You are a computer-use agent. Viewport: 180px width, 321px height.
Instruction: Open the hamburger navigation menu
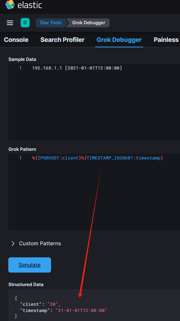pyautogui.click(x=10, y=23)
